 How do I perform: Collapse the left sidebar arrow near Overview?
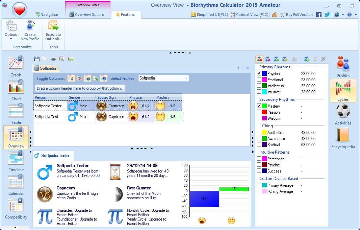coord(30,132)
